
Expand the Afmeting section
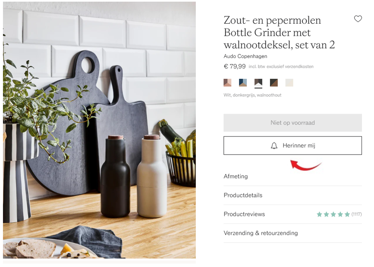[292, 177]
